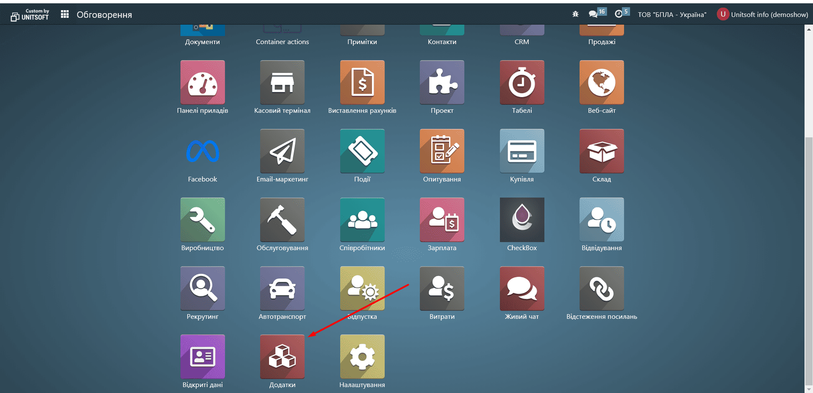Open the Рекрутинг recruitment app
The width and height of the screenshot is (813, 393).
203,288
